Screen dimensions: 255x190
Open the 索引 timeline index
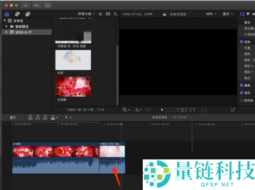[x=13, y=118]
